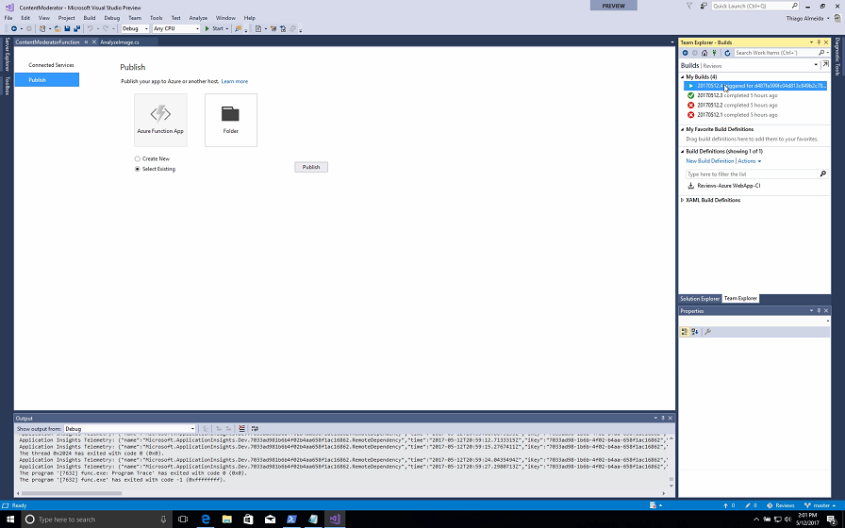Click Properties Alphabetical sort icon
Viewport: 845px width, 528px height.
695,332
